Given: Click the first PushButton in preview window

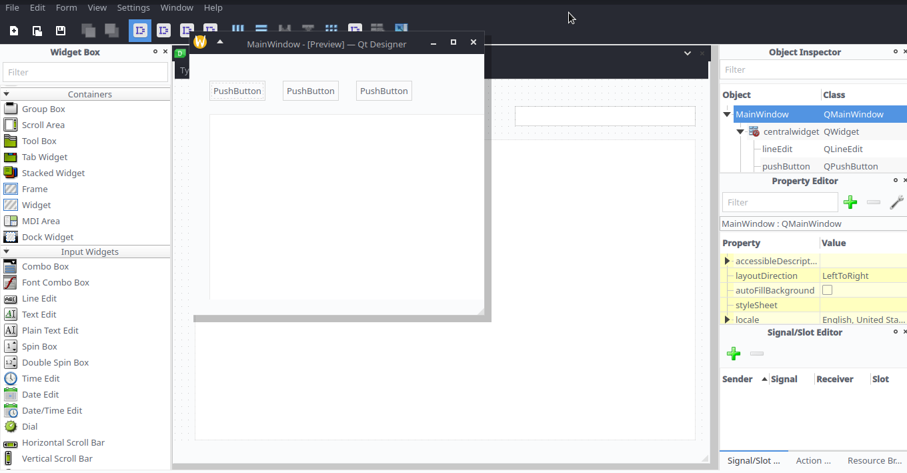Looking at the screenshot, I should (x=237, y=91).
